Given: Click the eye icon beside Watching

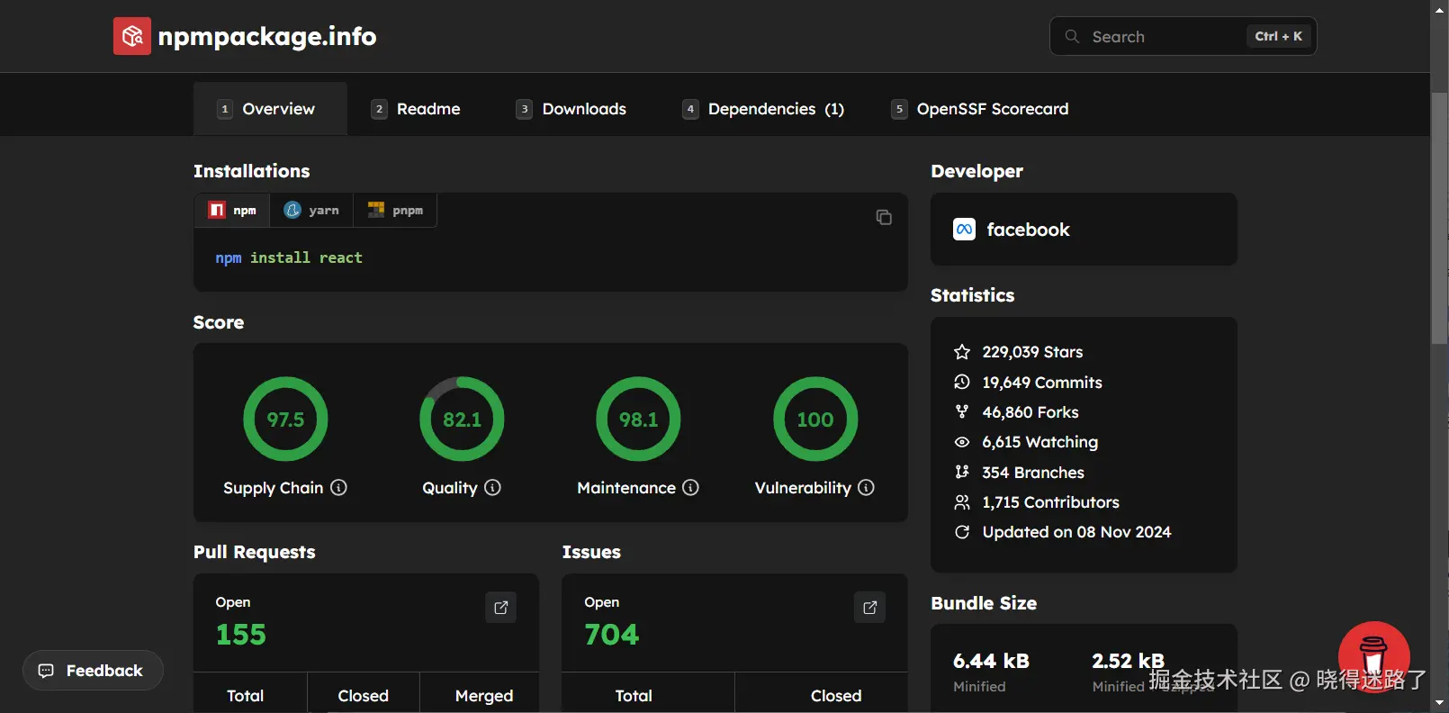Looking at the screenshot, I should (x=962, y=442).
